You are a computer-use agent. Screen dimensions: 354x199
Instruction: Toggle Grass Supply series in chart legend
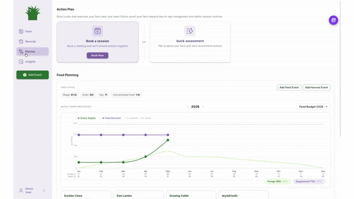pyautogui.click(x=86, y=118)
